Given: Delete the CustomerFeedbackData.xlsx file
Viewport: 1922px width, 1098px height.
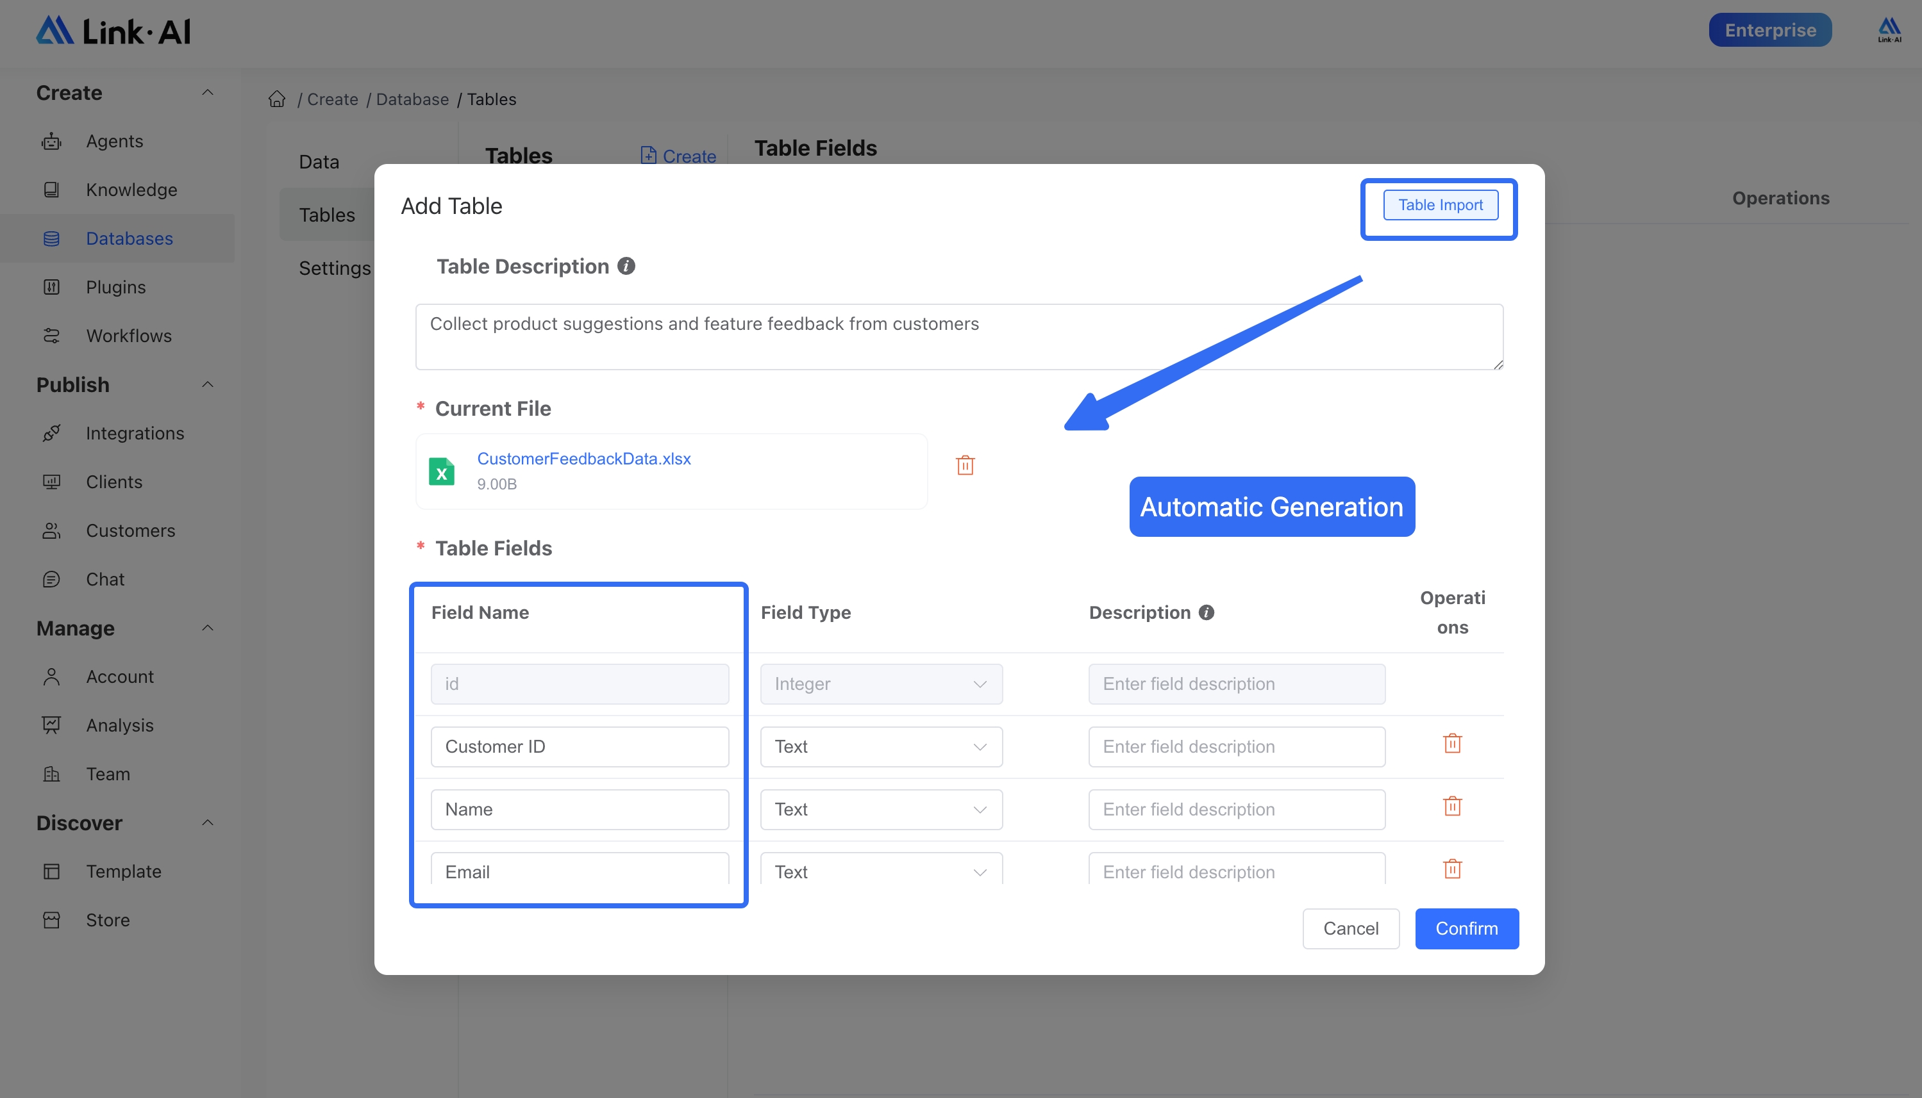Looking at the screenshot, I should [965, 465].
